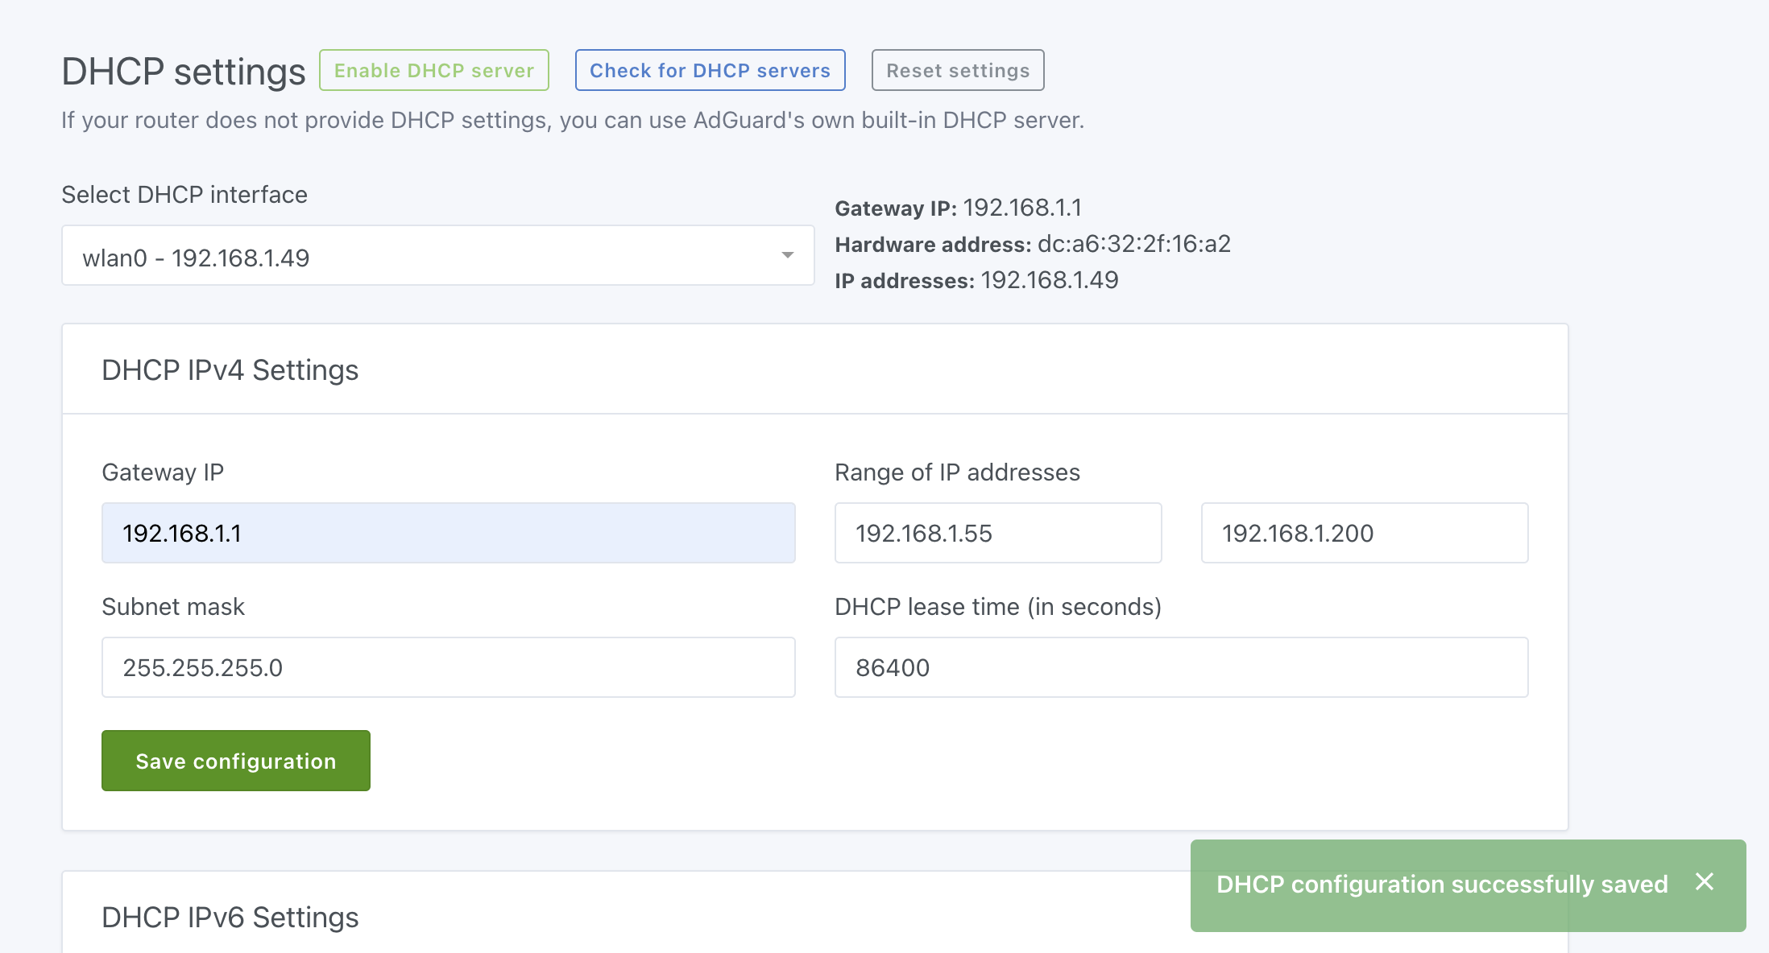Click the IP range end field showing 192.168.1.200
This screenshot has height=953, width=1769.
(x=1363, y=532)
